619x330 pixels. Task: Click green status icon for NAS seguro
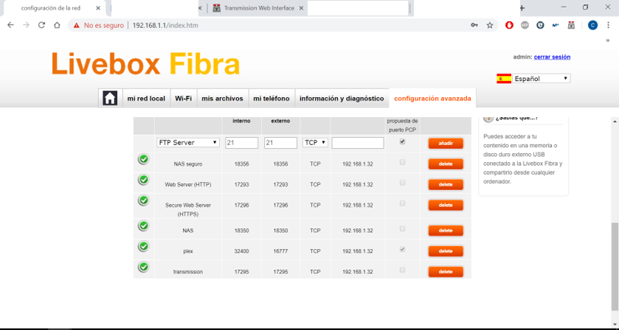click(144, 159)
